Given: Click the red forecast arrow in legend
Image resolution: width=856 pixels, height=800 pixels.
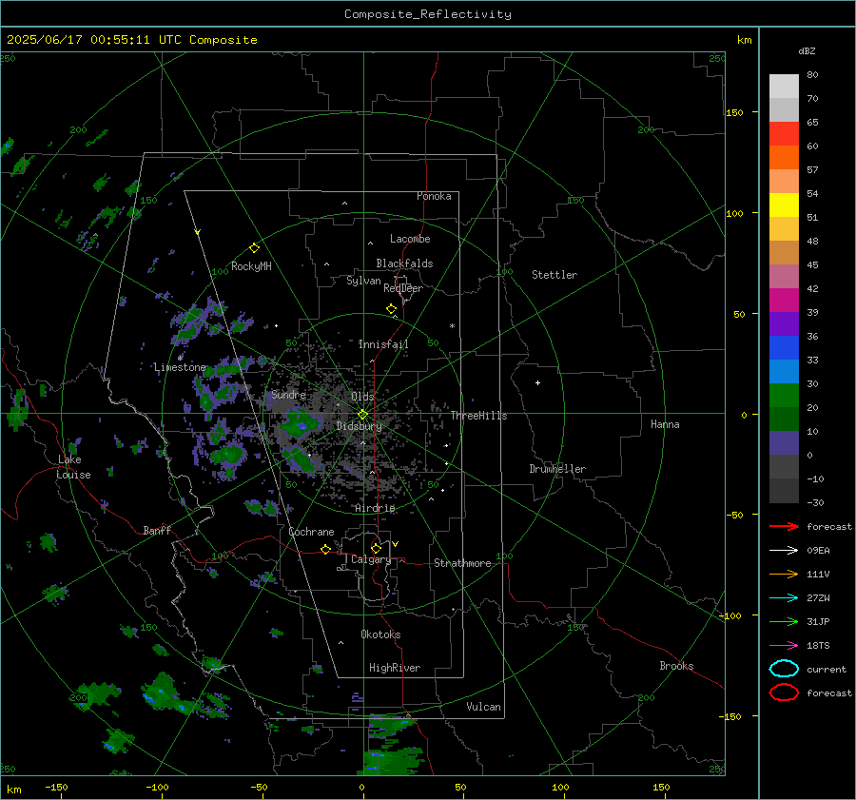Looking at the screenshot, I should [784, 526].
